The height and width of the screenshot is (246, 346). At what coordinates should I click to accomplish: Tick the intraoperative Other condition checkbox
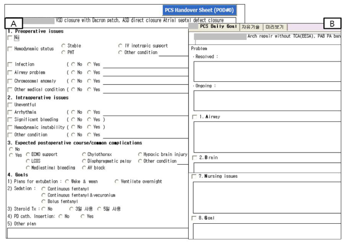(x=10, y=135)
